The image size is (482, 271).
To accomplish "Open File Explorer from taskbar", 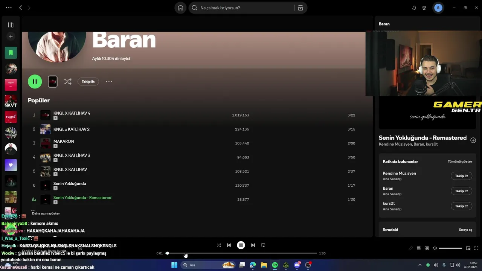I will 264,265.
